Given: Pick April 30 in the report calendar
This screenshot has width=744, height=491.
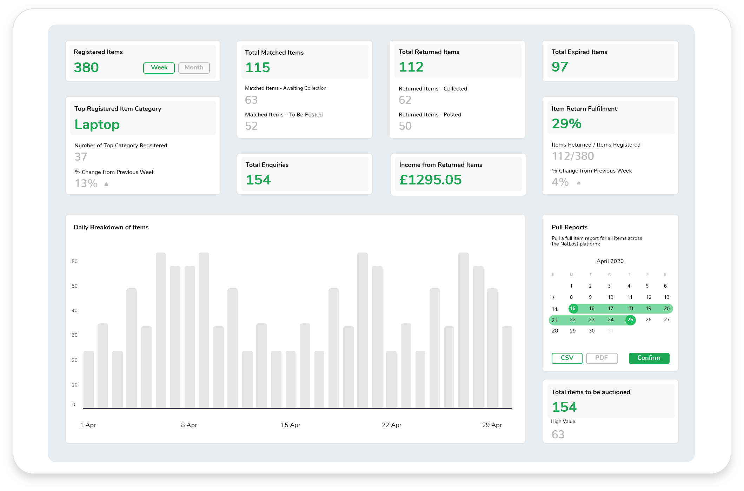Looking at the screenshot, I should (x=591, y=331).
